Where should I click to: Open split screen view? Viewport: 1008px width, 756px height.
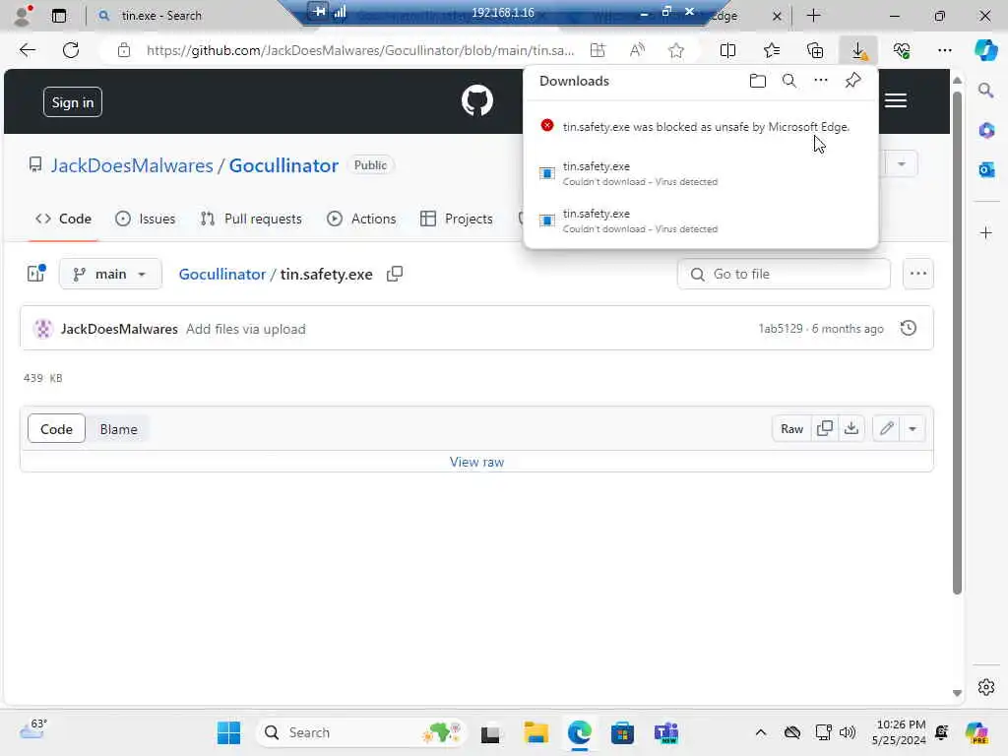727,50
